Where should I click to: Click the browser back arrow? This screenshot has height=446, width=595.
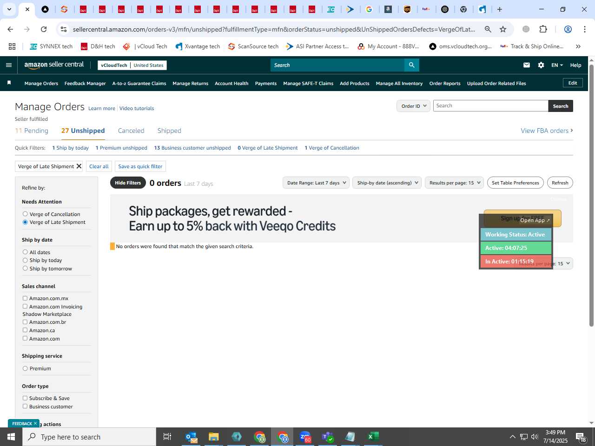tap(10, 29)
